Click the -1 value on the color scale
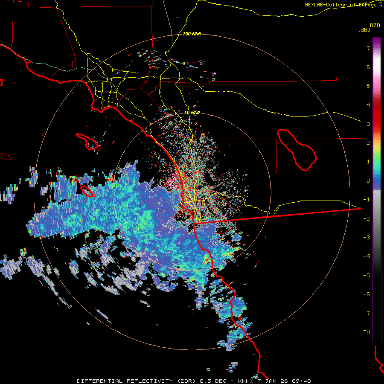This screenshot has height=384, width=384. (367, 200)
